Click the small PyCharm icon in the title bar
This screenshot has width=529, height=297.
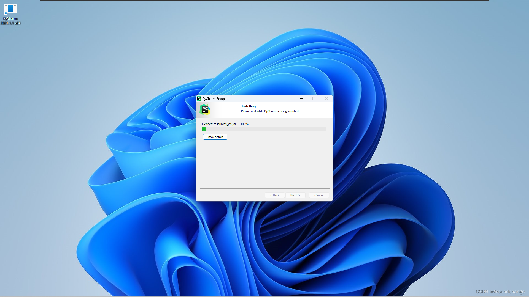(199, 98)
